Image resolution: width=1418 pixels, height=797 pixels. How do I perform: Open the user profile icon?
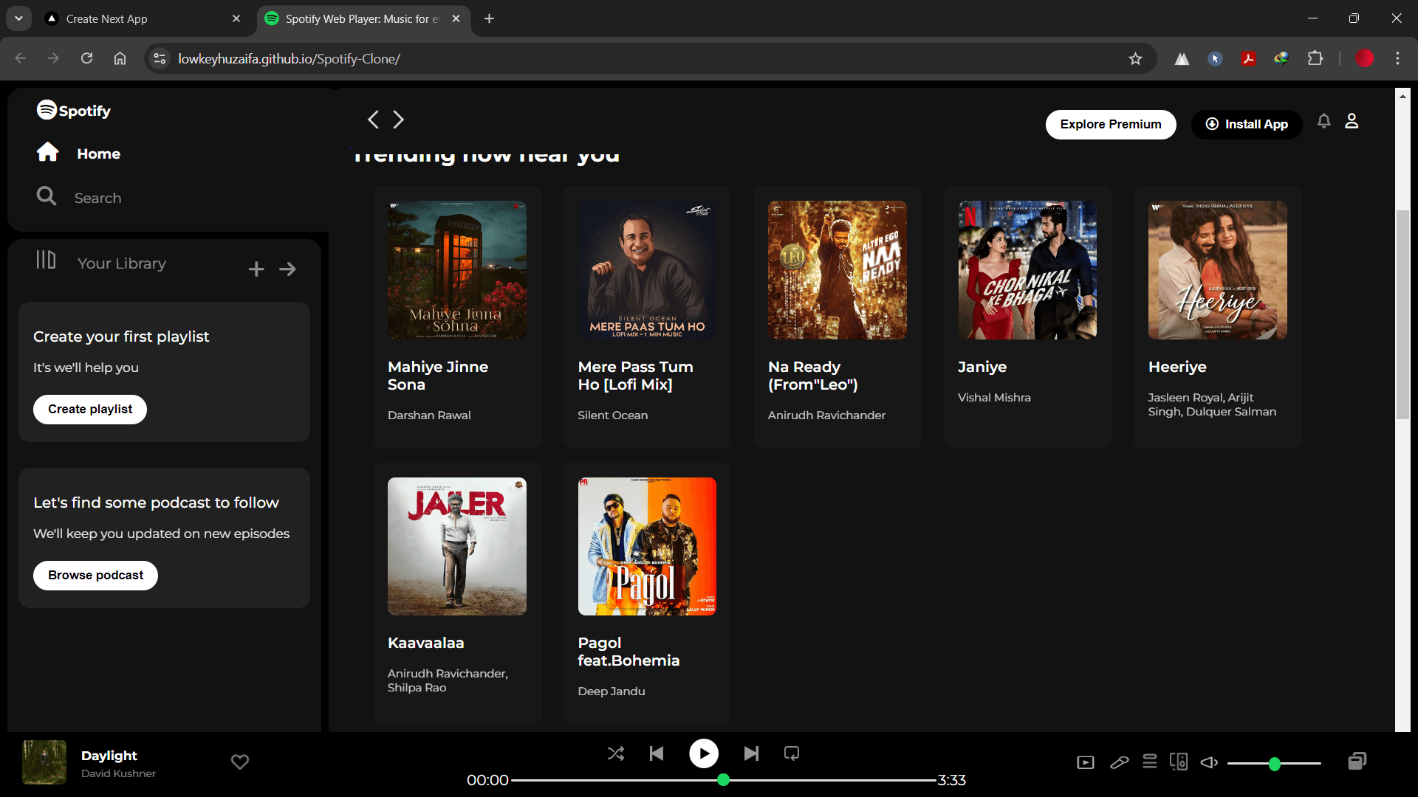[x=1352, y=121]
